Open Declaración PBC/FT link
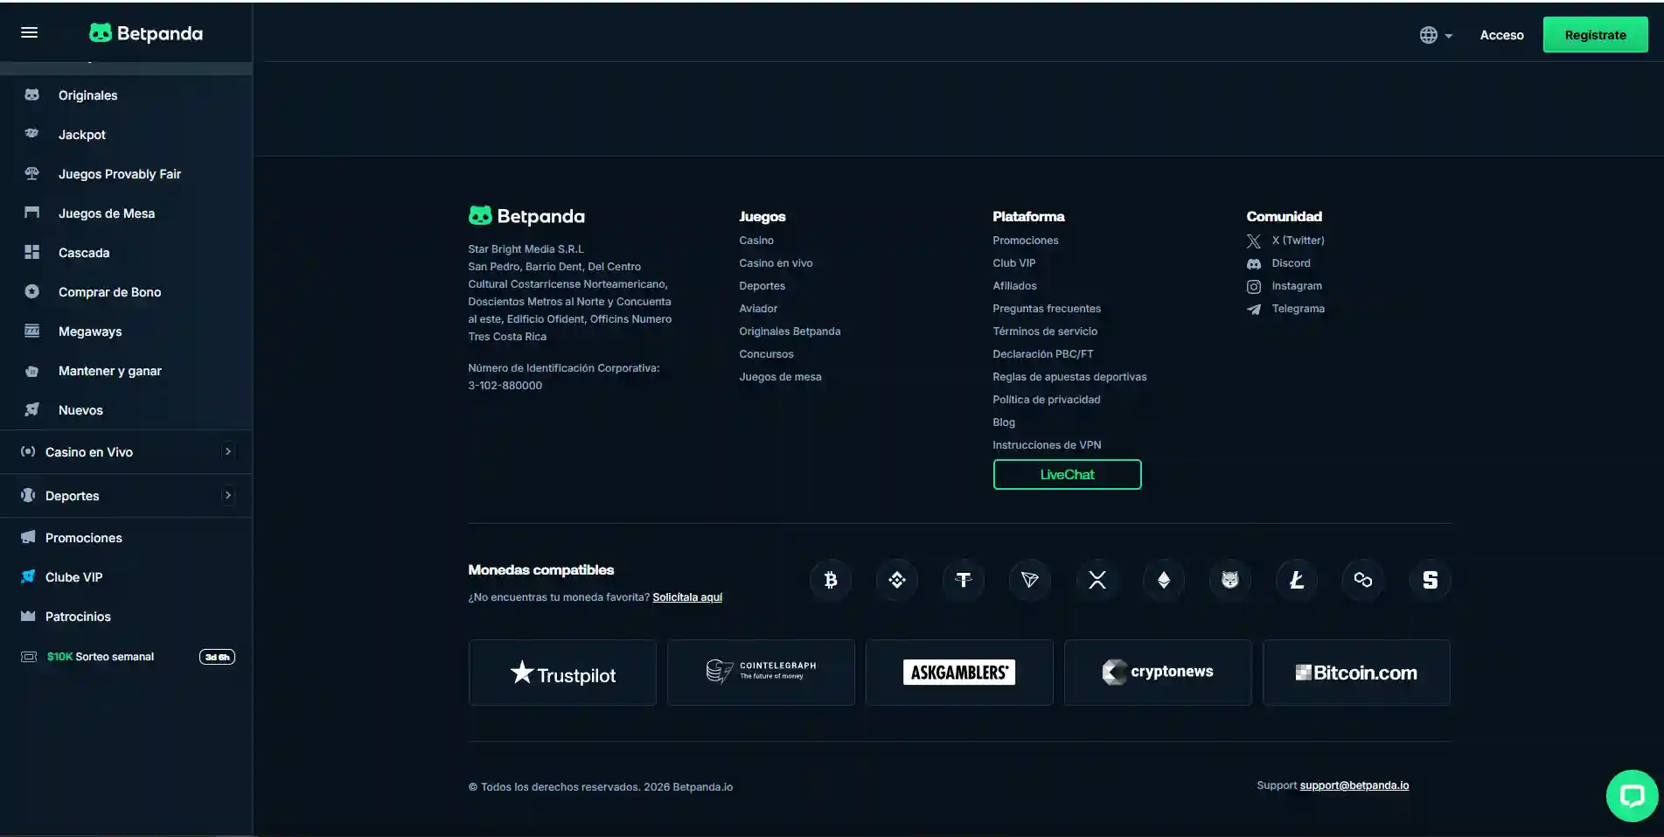 click(1042, 354)
